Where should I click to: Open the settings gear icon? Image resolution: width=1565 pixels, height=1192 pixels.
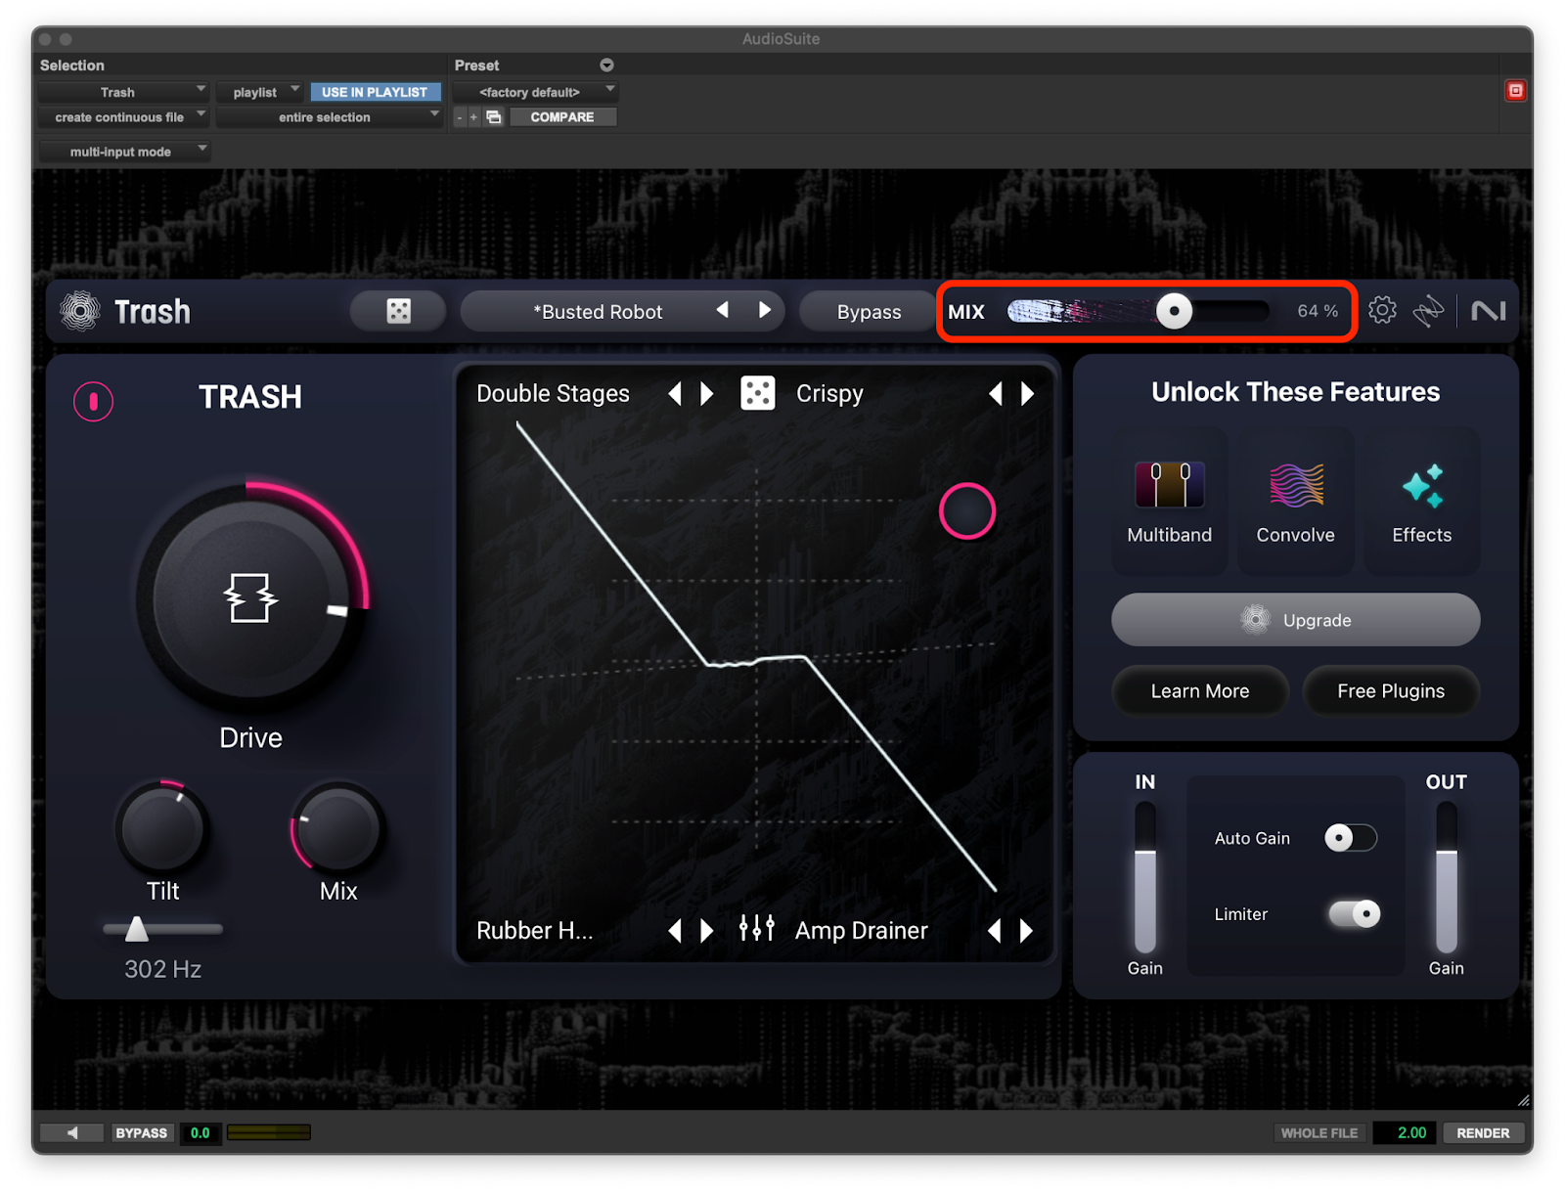pyautogui.click(x=1381, y=311)
